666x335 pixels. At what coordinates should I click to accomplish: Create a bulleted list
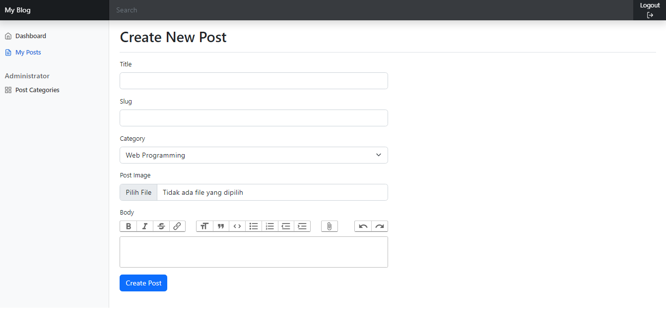click(x=254, y=226)
